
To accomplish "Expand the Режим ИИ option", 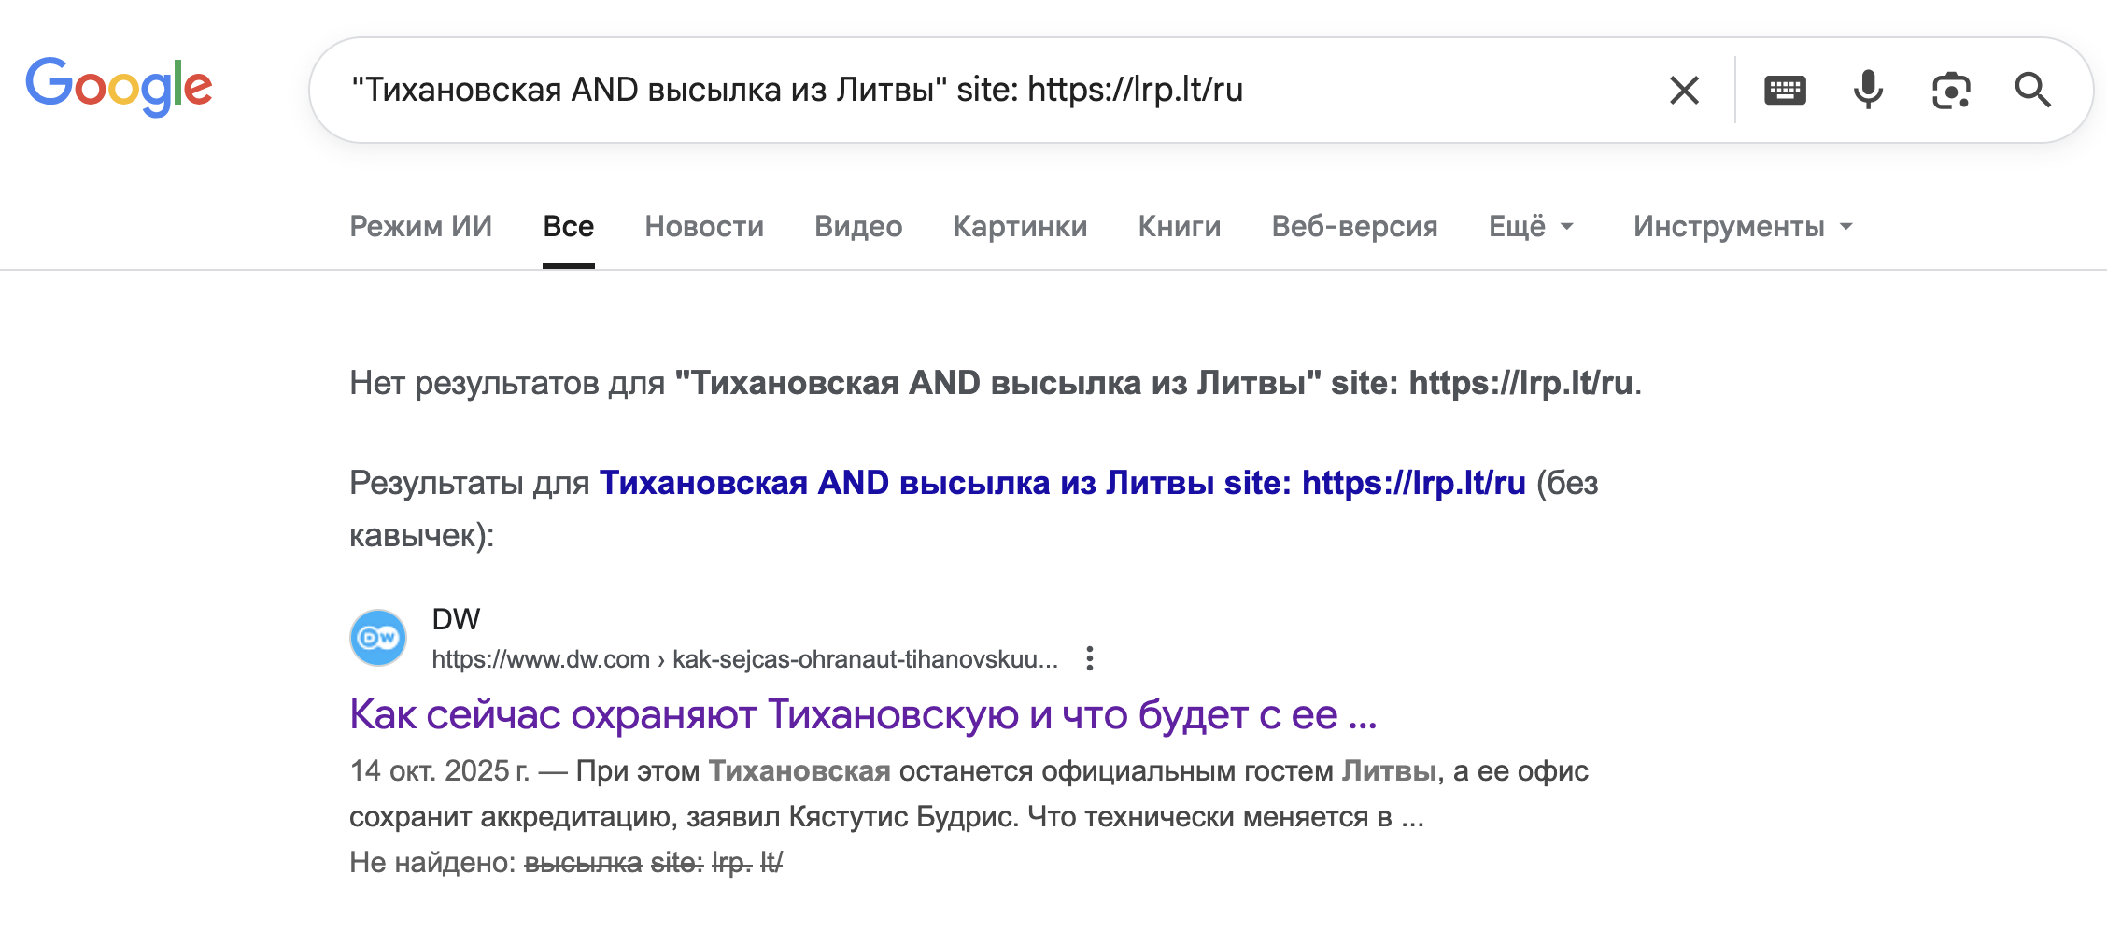I will pos(420,226).
